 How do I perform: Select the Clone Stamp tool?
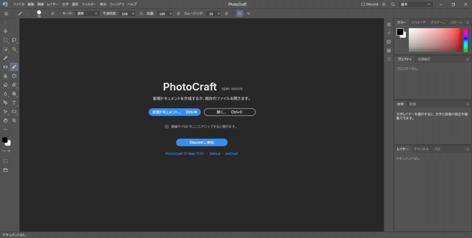(5, 76)
